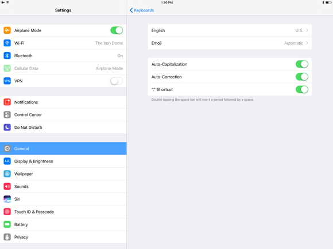Viewport: 333px width, 249px height.
Task: Tap the red Notifications icon
Action: point(7,102)
